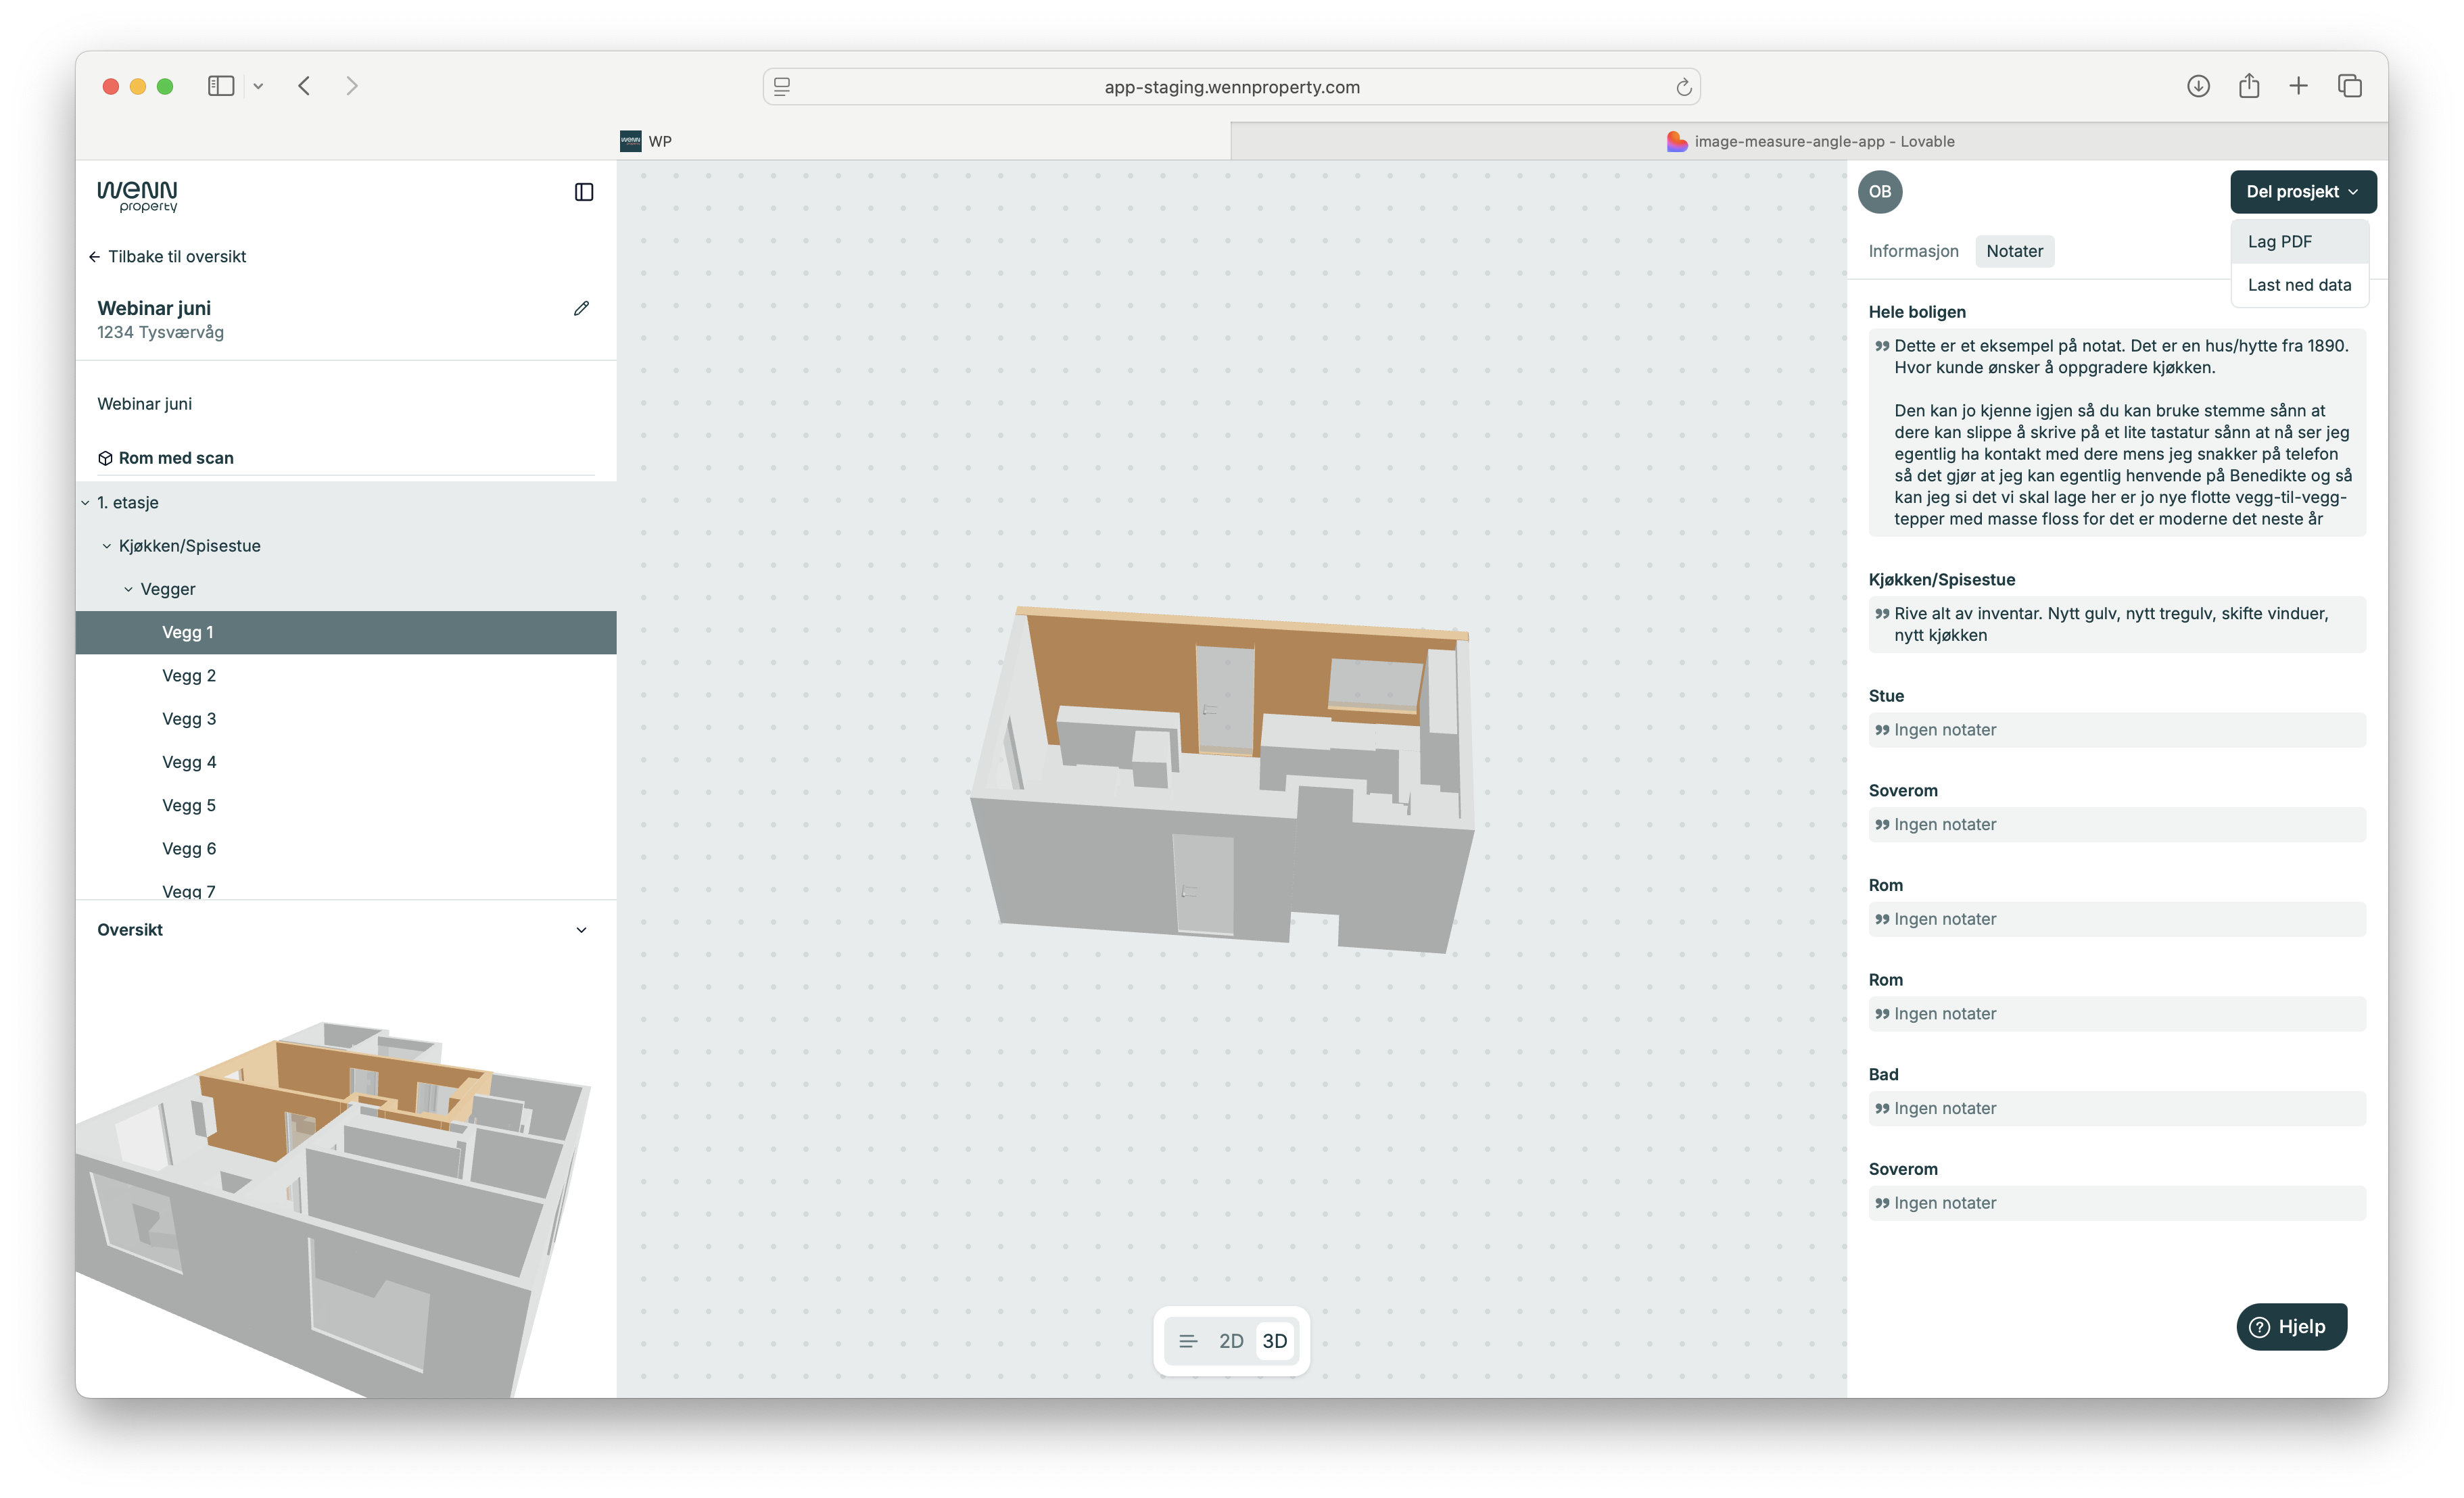This screenshot has height=1498, width=2464.
Task: Open the Del prosjekt dropdown
Action: tap(2302, 192)
